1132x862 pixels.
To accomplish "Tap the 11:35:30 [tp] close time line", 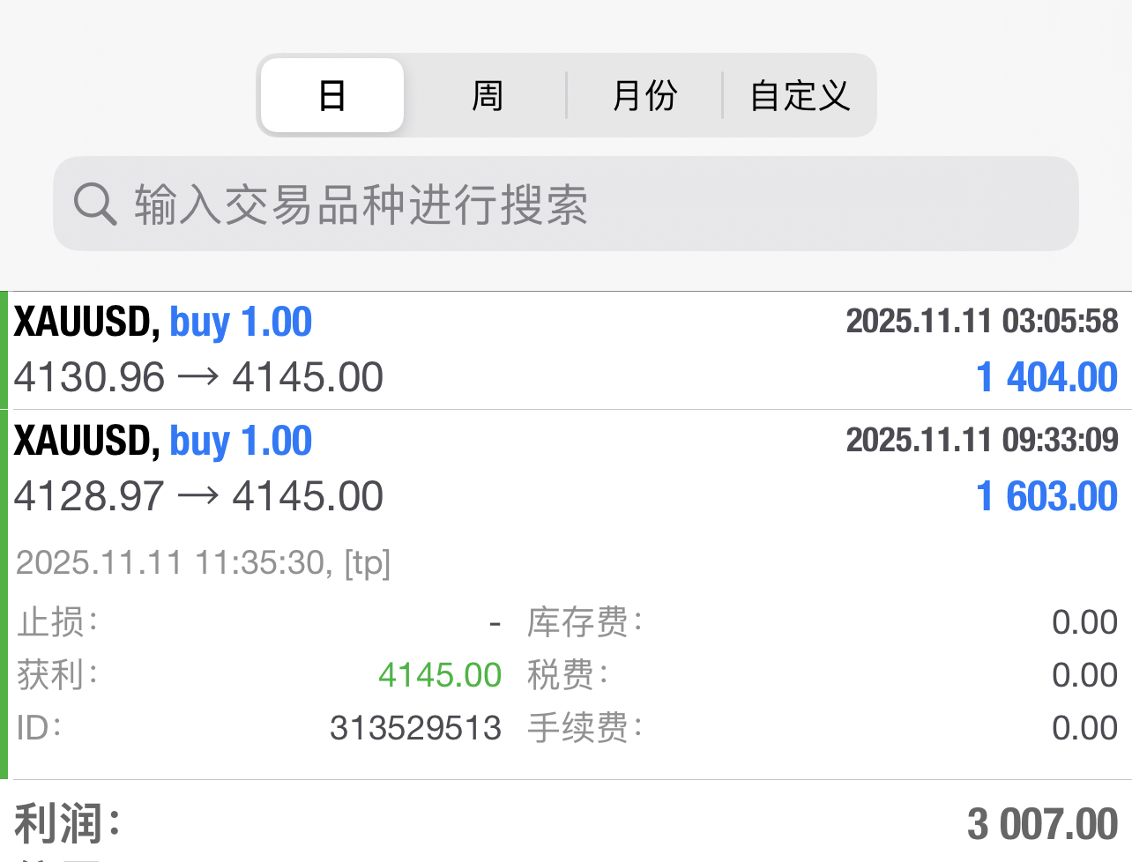I will [203, 562].
